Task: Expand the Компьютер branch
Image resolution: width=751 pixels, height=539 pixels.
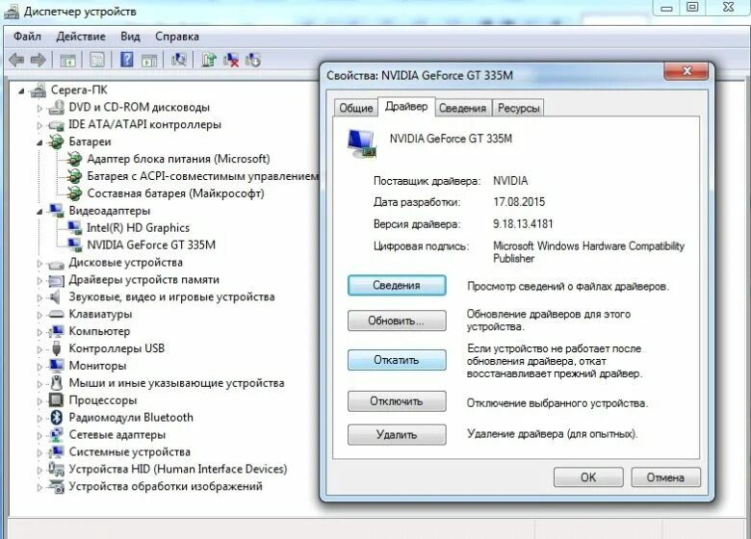Action: pos(39,332)
